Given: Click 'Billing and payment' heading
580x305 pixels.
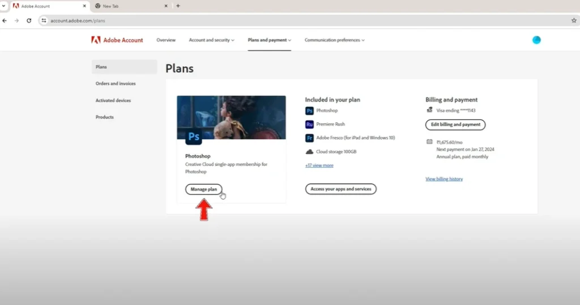Looking at the screenshot, I should point(451,100).
